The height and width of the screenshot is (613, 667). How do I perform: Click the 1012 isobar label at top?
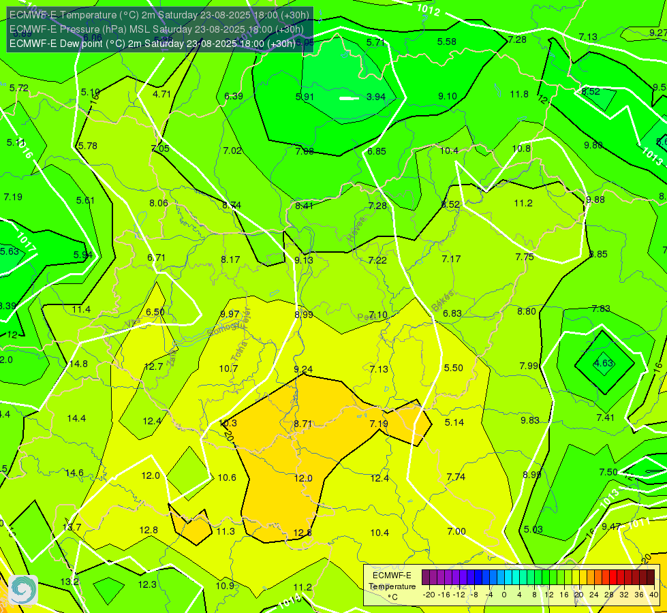(429, 10)
